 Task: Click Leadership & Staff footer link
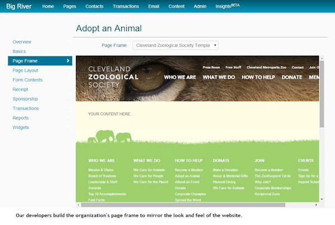[x=103, y=182]
